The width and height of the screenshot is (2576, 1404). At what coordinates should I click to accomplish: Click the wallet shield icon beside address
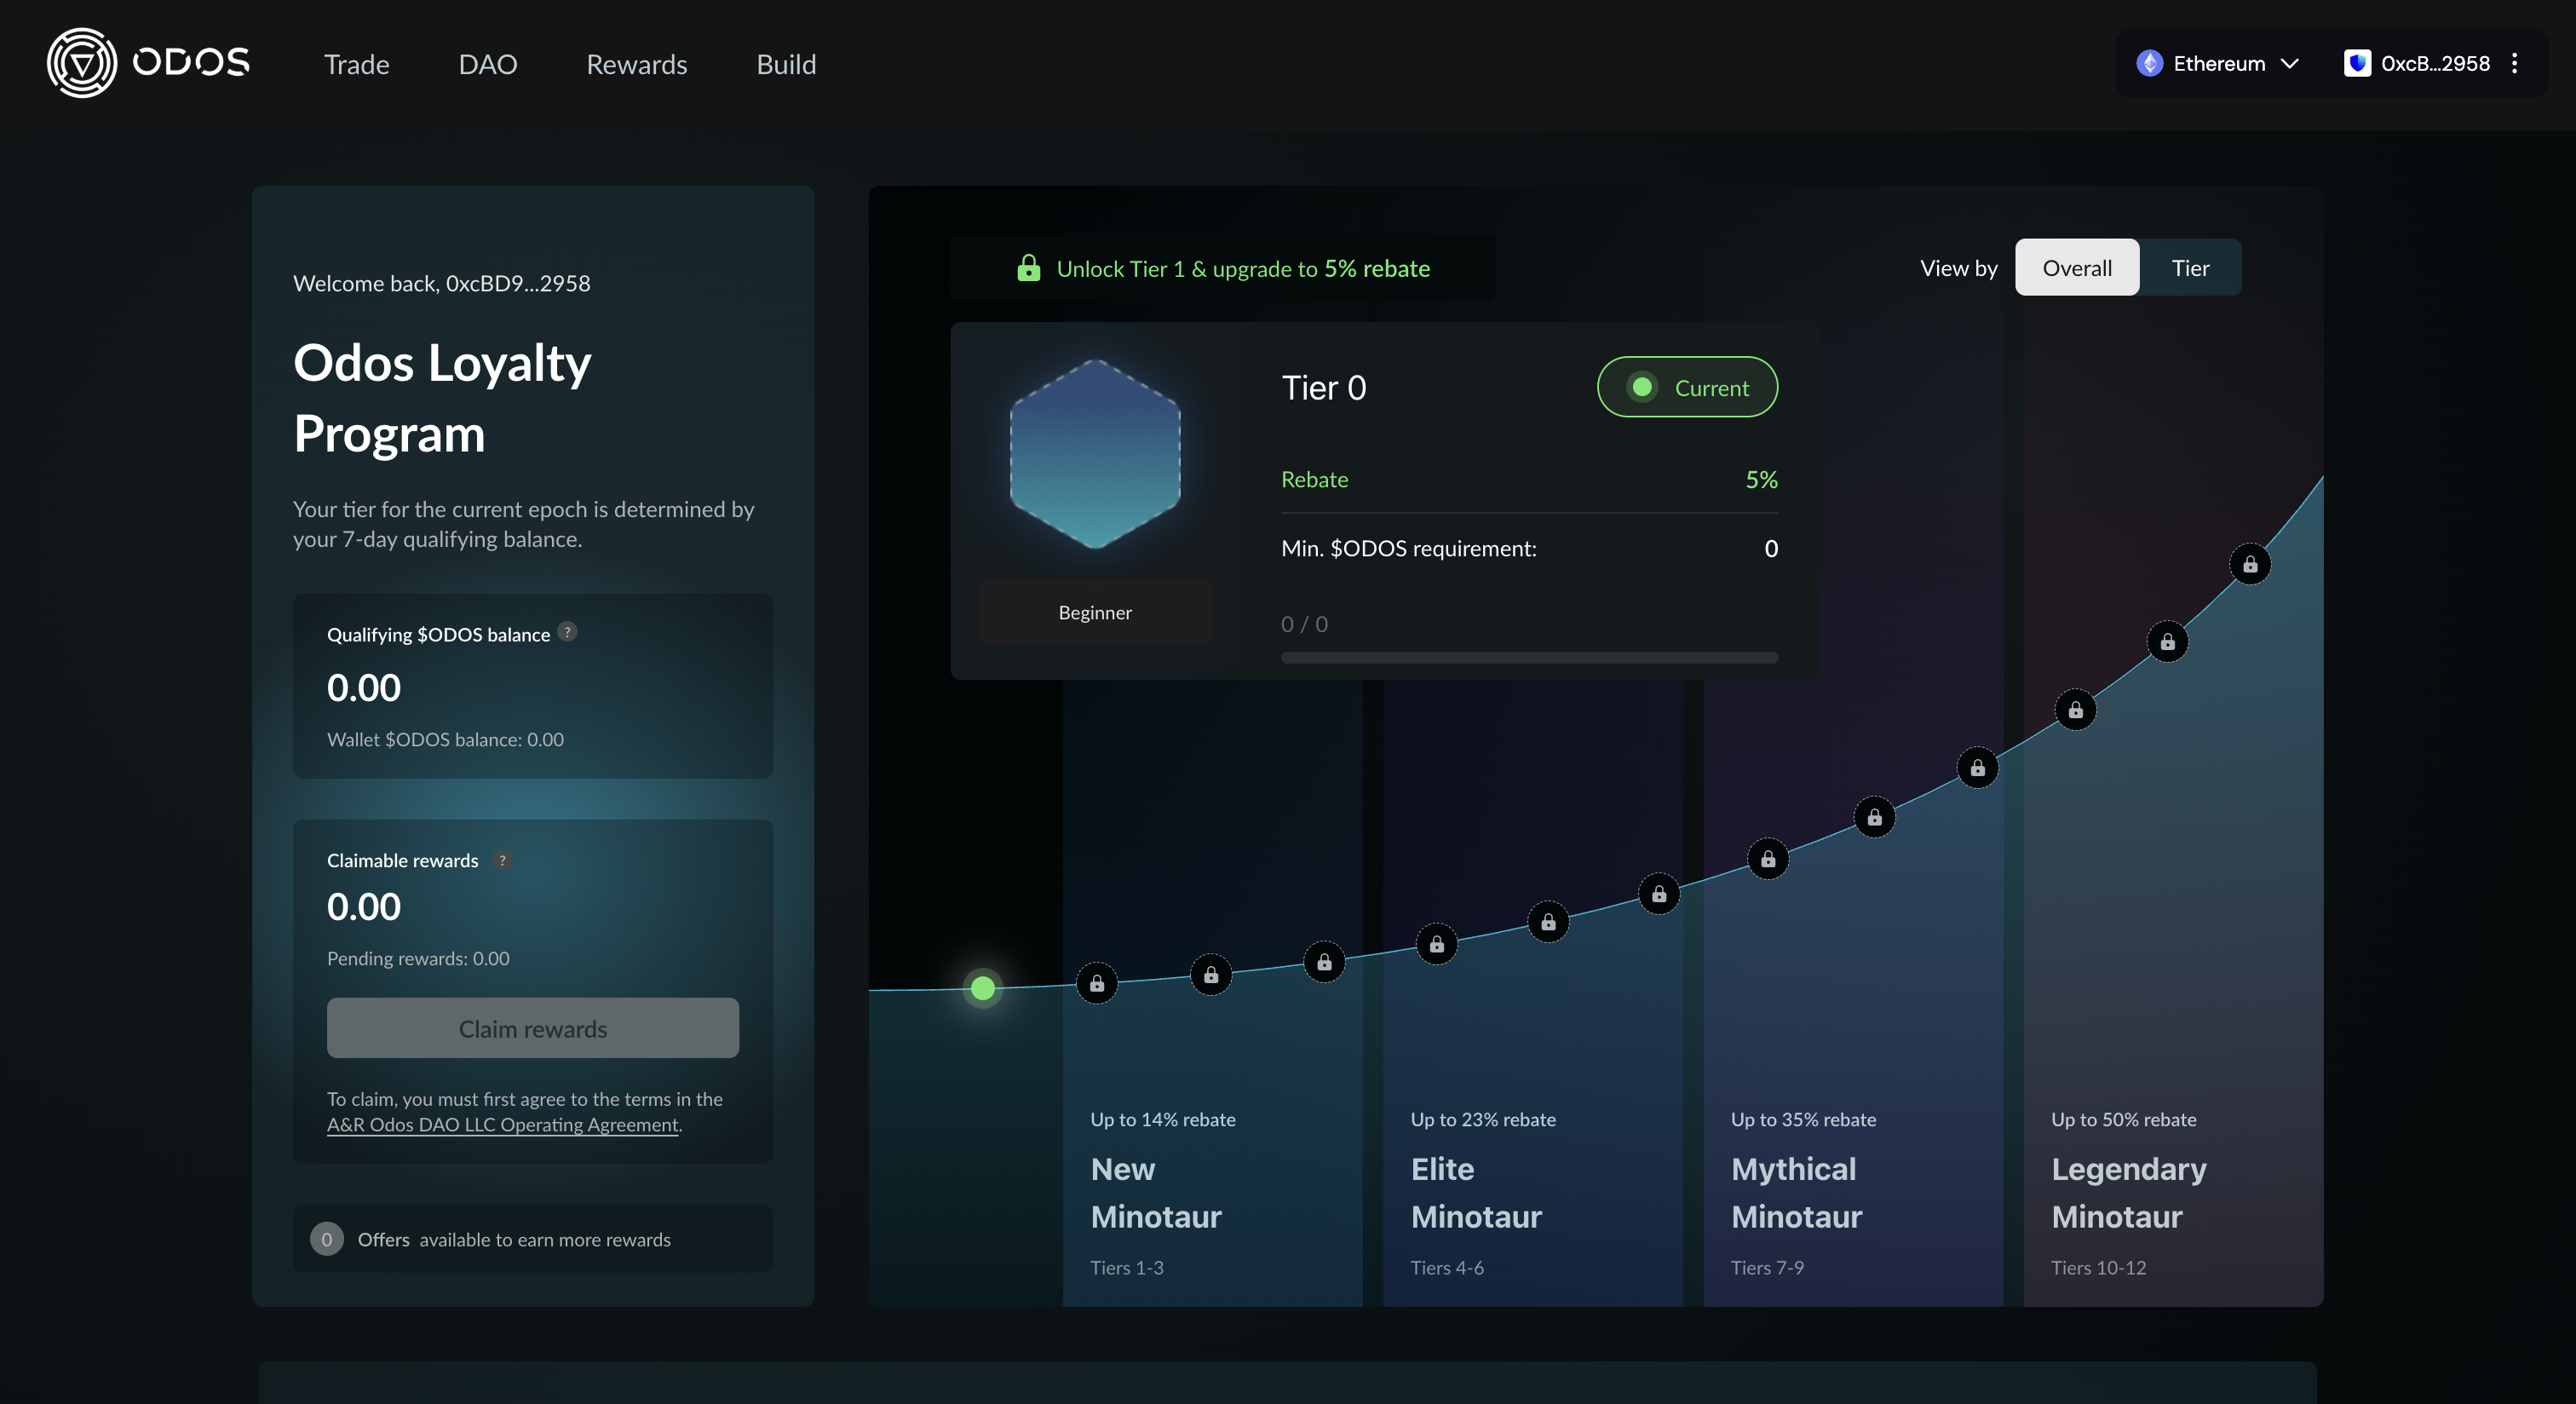[x=2357, y=63]
